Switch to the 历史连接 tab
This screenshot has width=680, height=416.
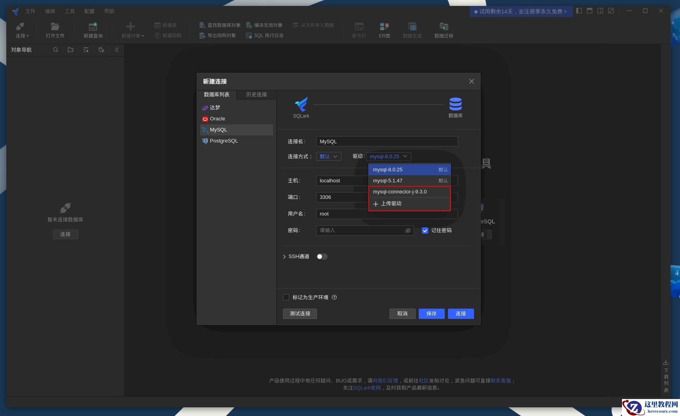[257, 95]
